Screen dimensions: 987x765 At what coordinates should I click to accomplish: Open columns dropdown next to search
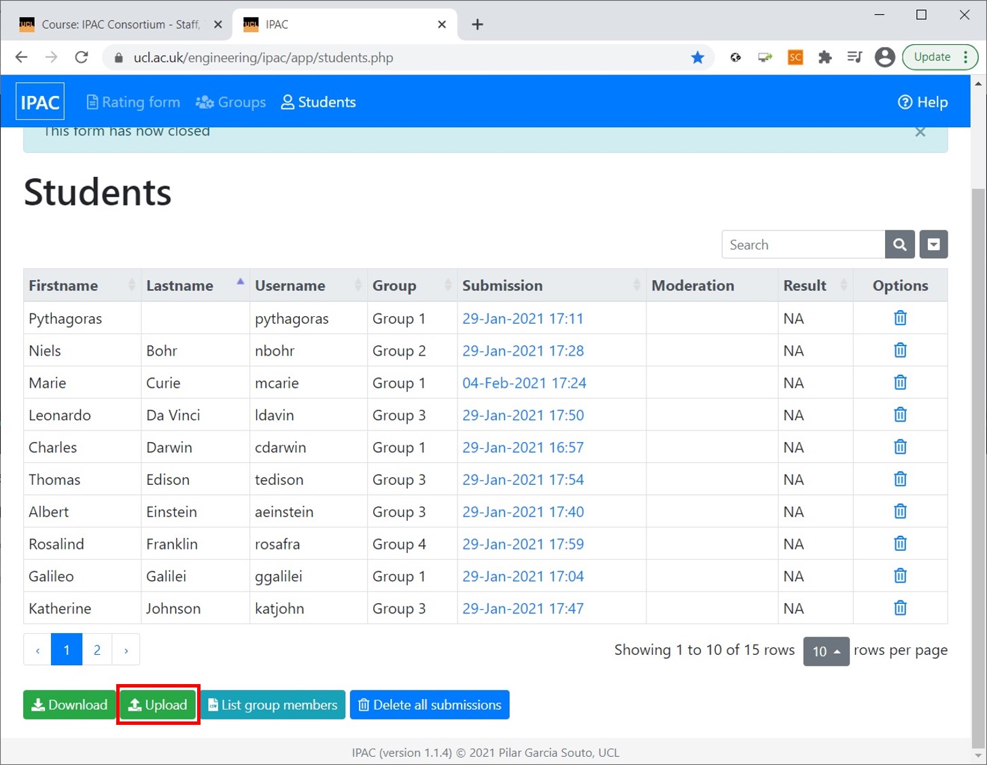pyautogui.click(x=934, y=245)
